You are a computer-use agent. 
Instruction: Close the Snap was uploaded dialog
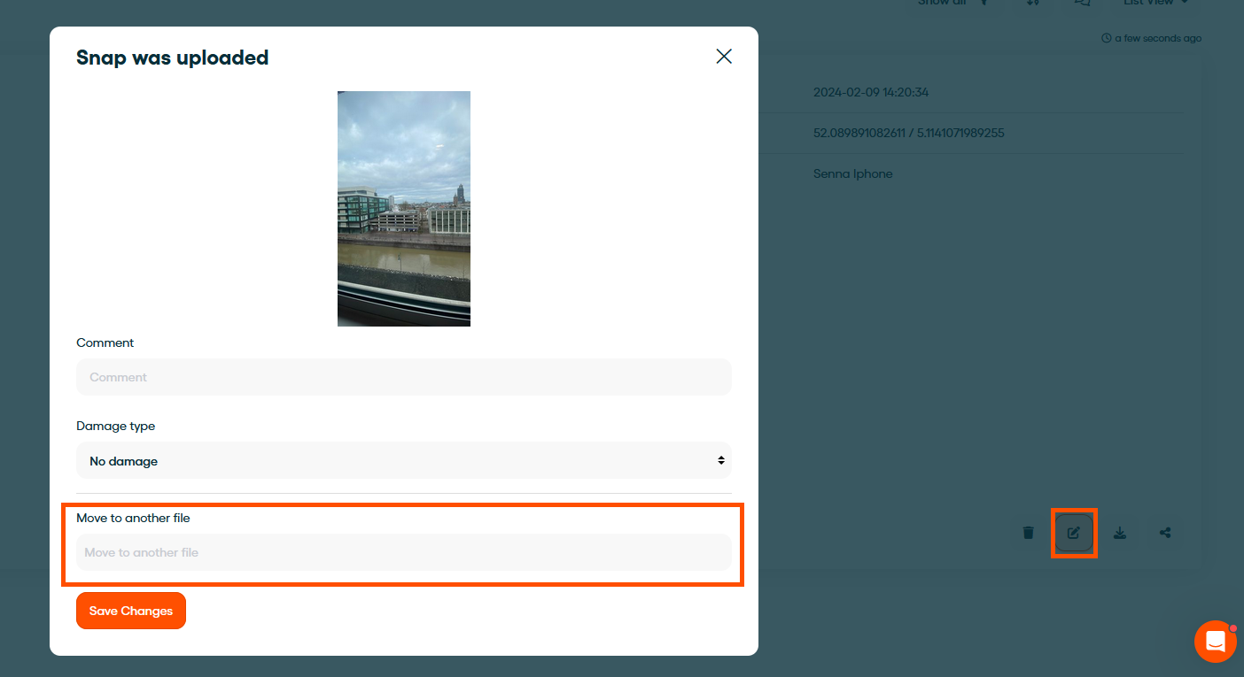724,57
